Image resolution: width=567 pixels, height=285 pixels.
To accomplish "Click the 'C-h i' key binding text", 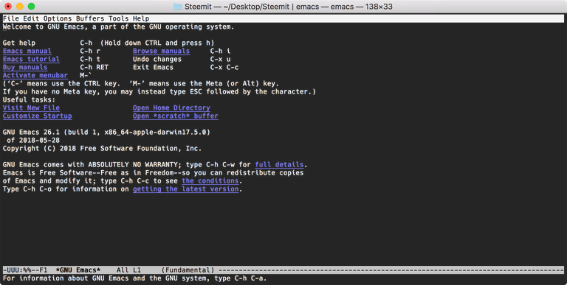I will click(220, 52).
